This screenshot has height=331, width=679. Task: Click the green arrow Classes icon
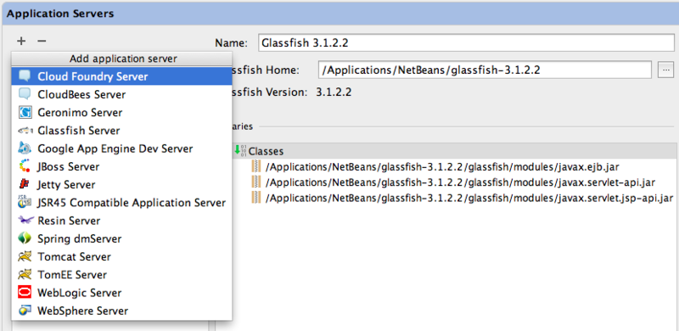point(239,151)
